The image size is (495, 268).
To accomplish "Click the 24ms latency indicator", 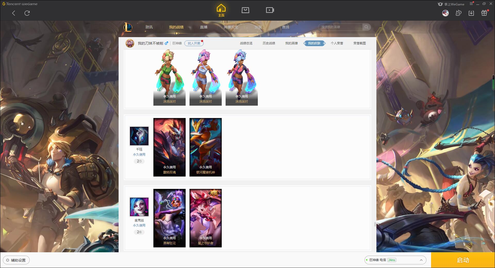I will (x=392, y=260).
